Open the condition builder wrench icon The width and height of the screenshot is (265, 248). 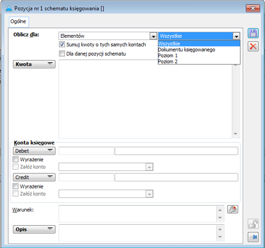tap(233, 210)
